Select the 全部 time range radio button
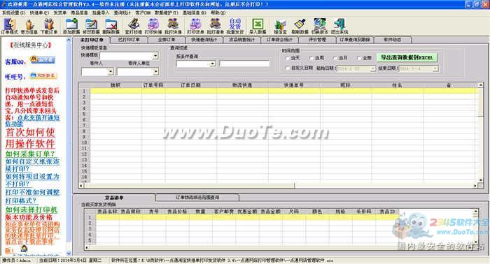 point(359,58)
